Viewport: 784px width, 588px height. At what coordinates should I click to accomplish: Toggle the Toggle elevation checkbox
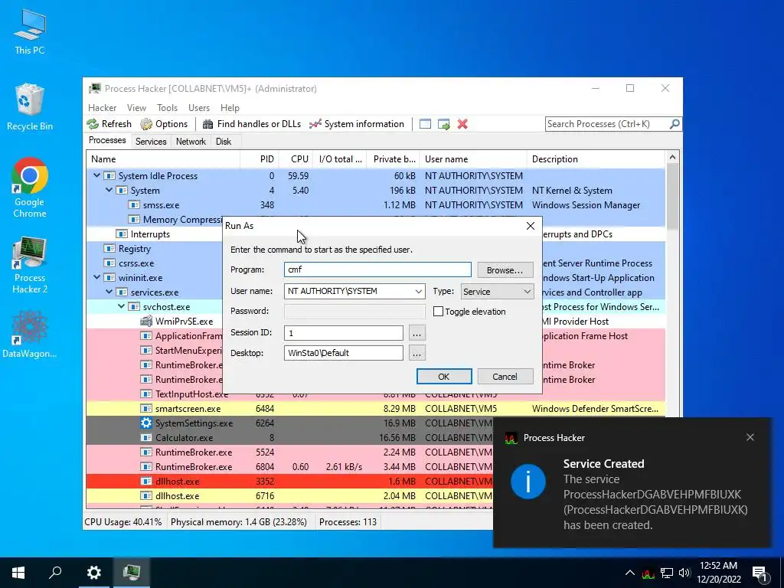point(438,312)
